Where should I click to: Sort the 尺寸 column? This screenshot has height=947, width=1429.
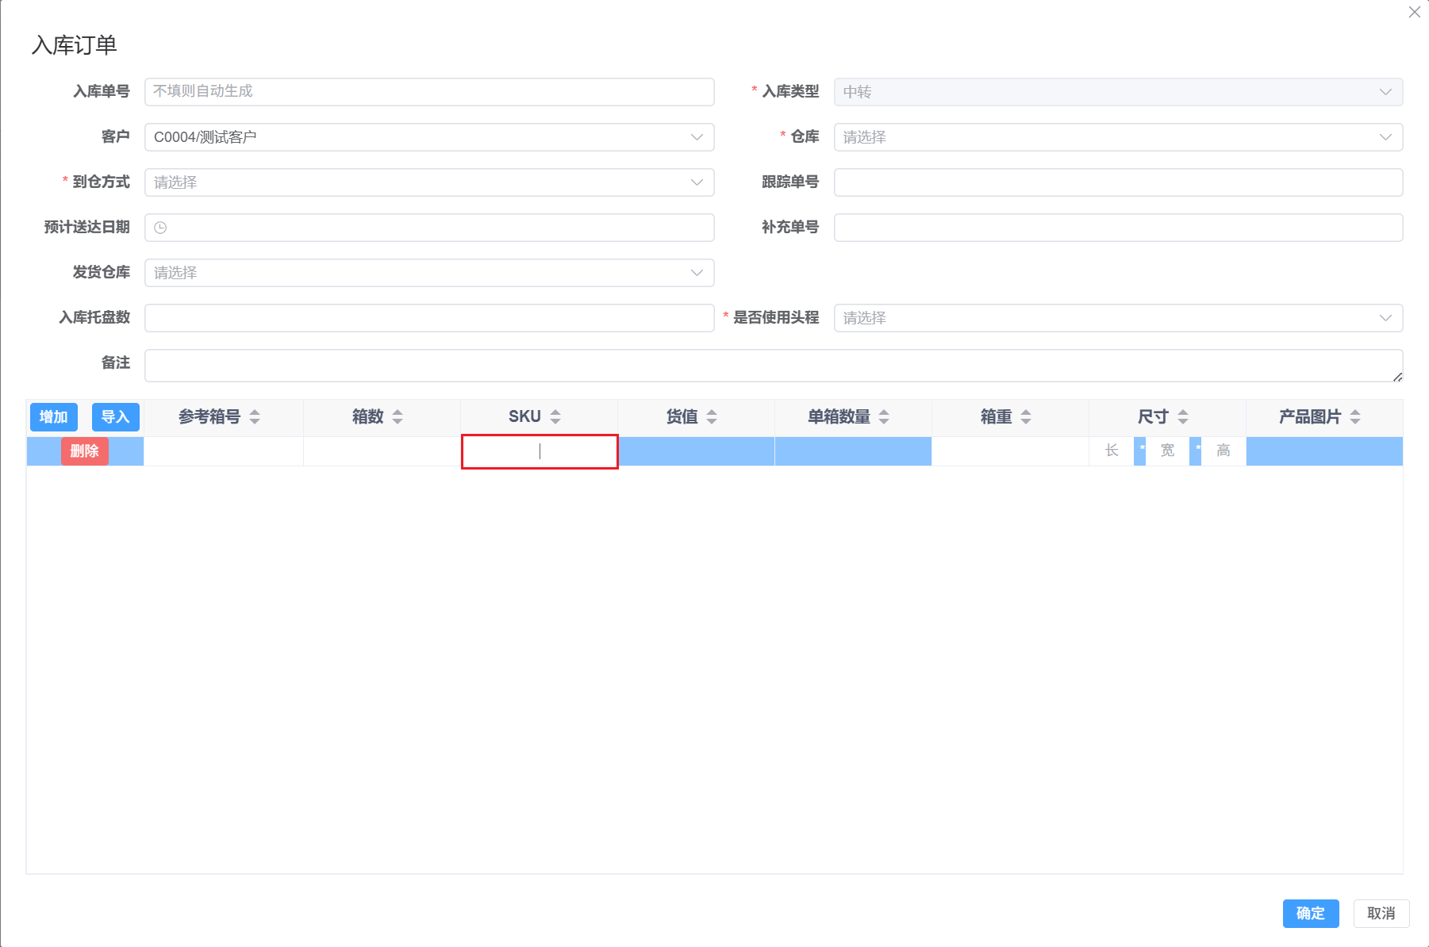(x=1183, y=416)
